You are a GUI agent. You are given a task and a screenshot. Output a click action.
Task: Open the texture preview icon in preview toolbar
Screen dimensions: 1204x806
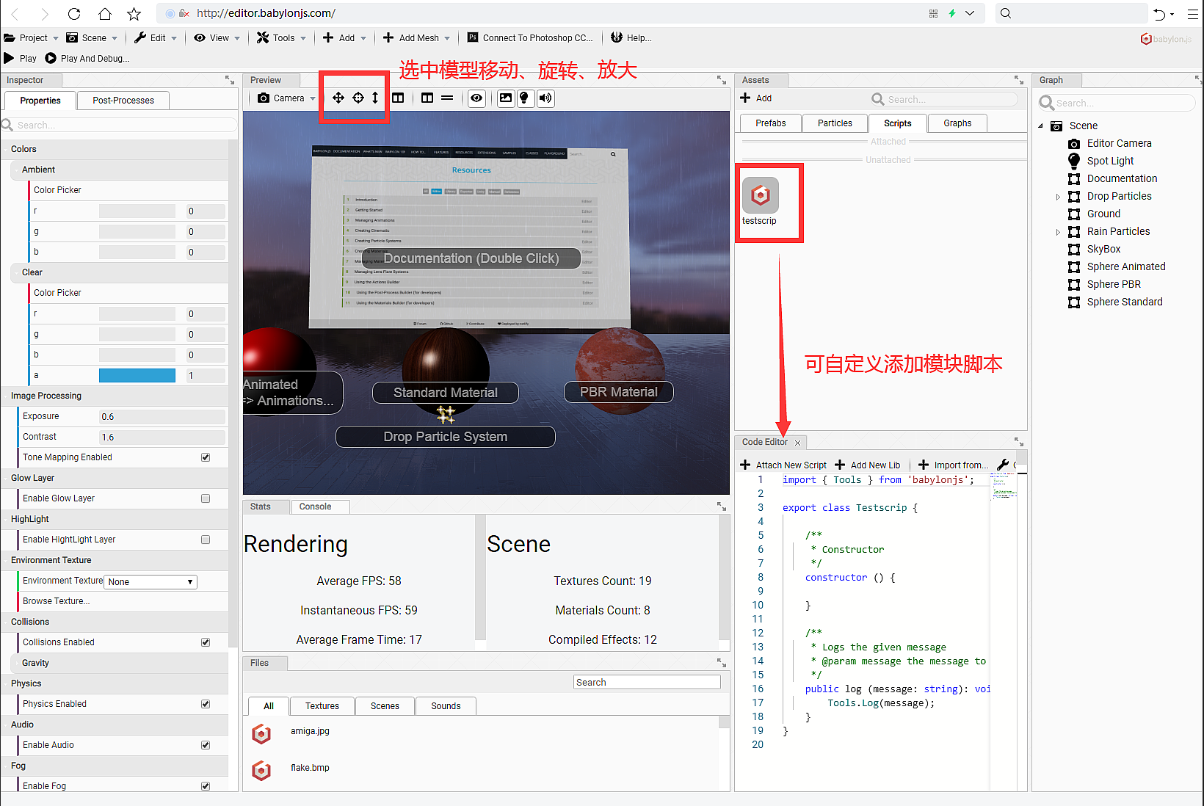tap(506, 98)
